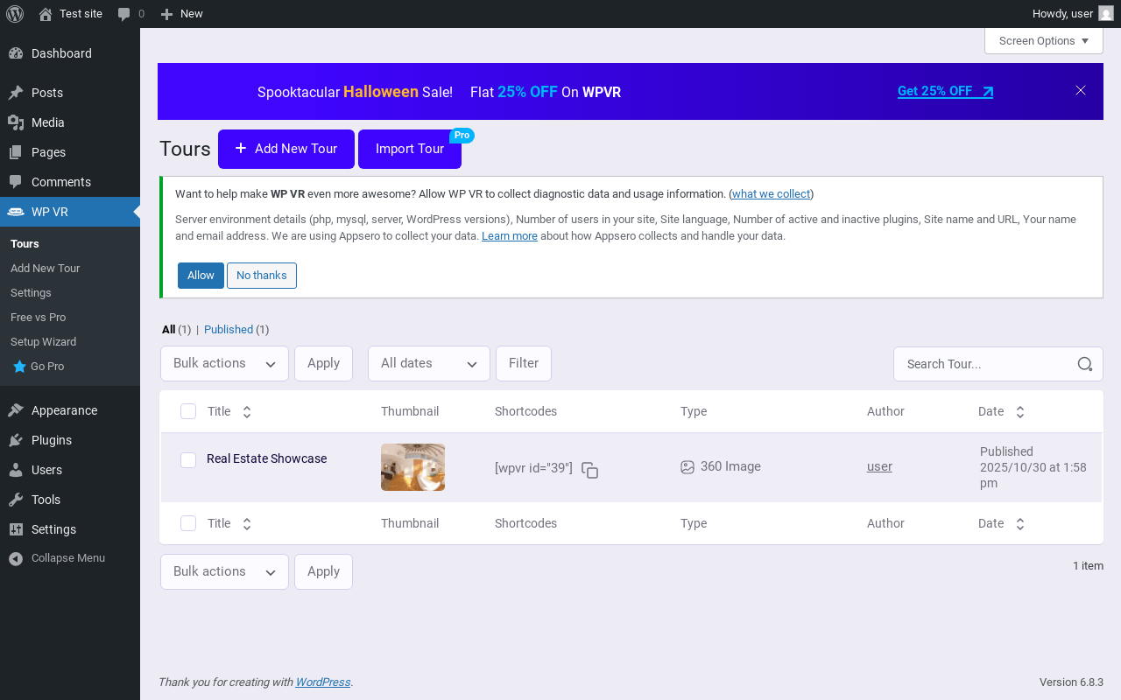Click the Plugins plug icon
1121x700 pixels.
16,440
